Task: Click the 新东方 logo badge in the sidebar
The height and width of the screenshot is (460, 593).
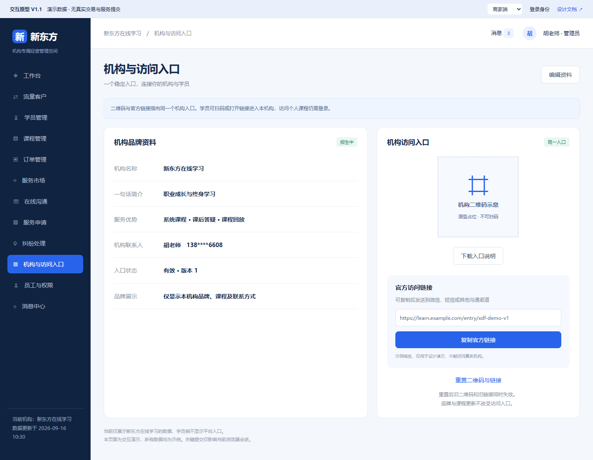Action: (20, 37)
